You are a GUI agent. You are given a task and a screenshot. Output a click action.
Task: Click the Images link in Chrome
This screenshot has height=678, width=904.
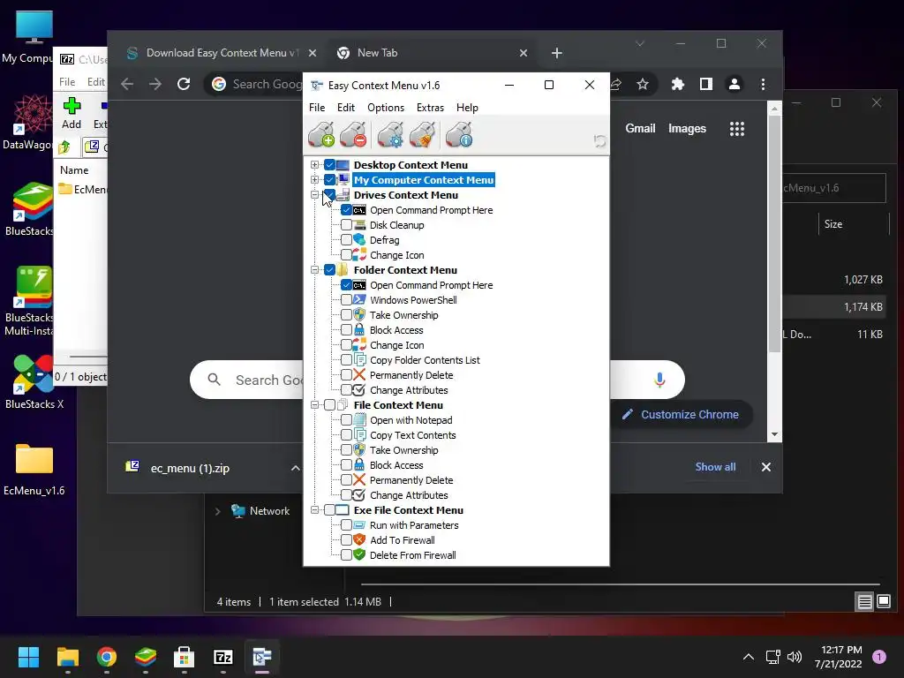(x=687, y=129)
